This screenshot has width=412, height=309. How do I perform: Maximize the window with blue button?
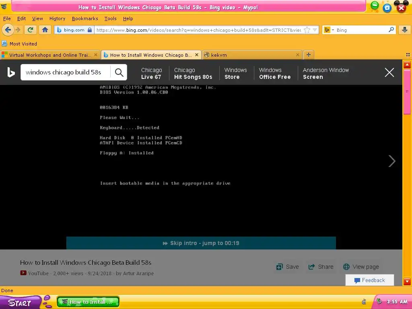click(387, 8)
